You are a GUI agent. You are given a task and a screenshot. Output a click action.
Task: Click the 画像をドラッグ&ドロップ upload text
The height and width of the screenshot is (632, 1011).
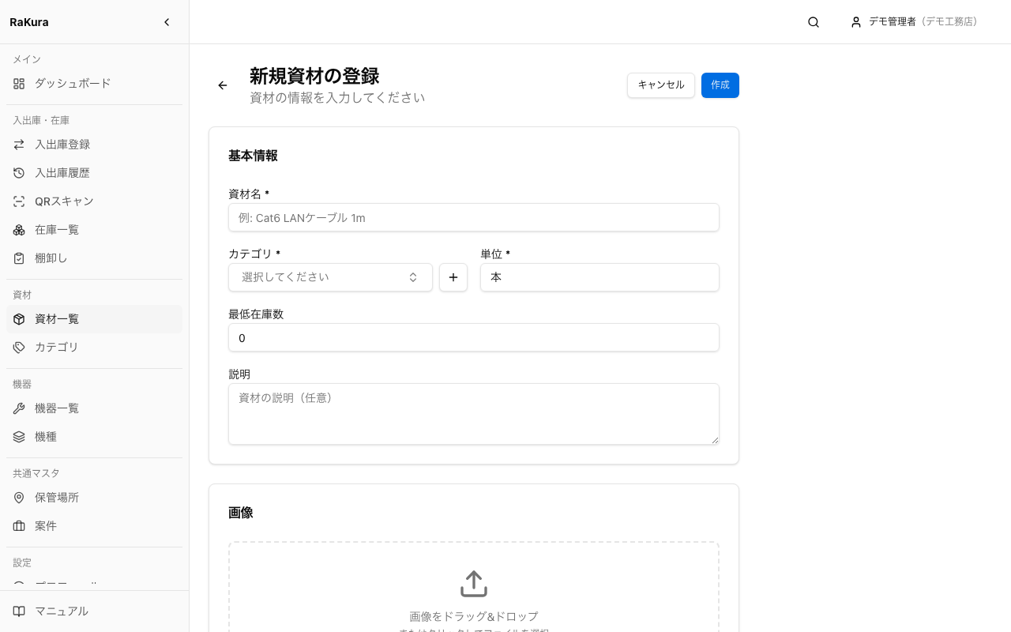pos(474,616)
